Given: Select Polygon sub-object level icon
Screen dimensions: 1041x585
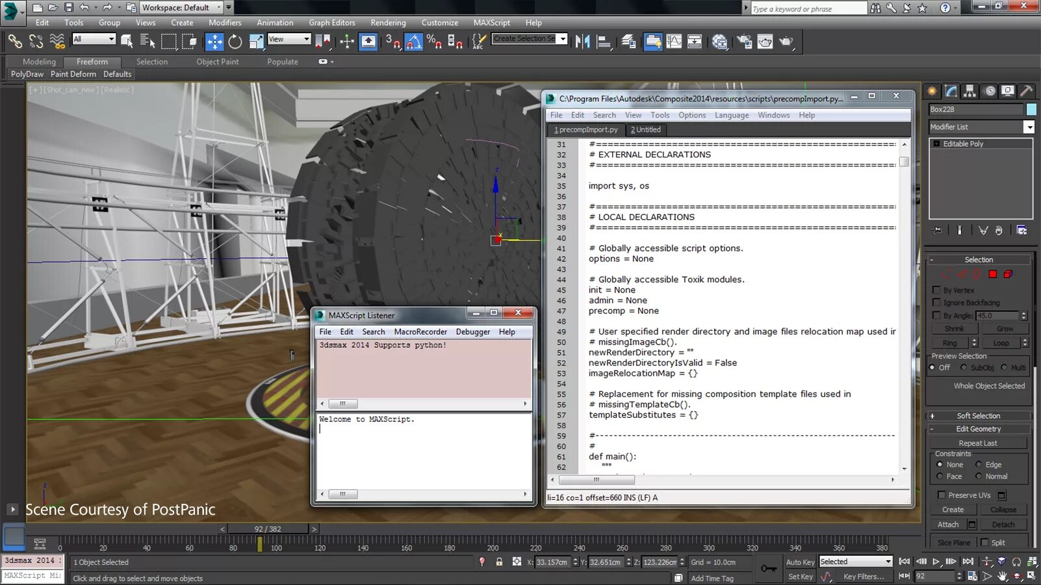Looking at the screenshot, I should (992, 274).
